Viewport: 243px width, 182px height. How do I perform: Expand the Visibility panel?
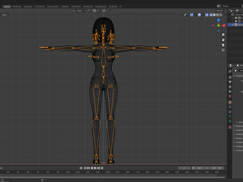point(238,142)
